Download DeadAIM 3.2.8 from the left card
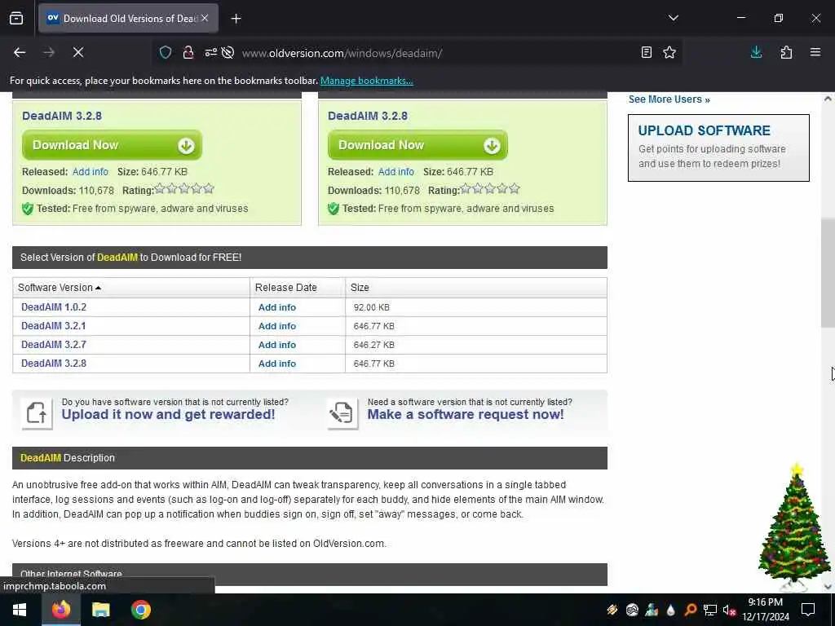 point(112,145)
